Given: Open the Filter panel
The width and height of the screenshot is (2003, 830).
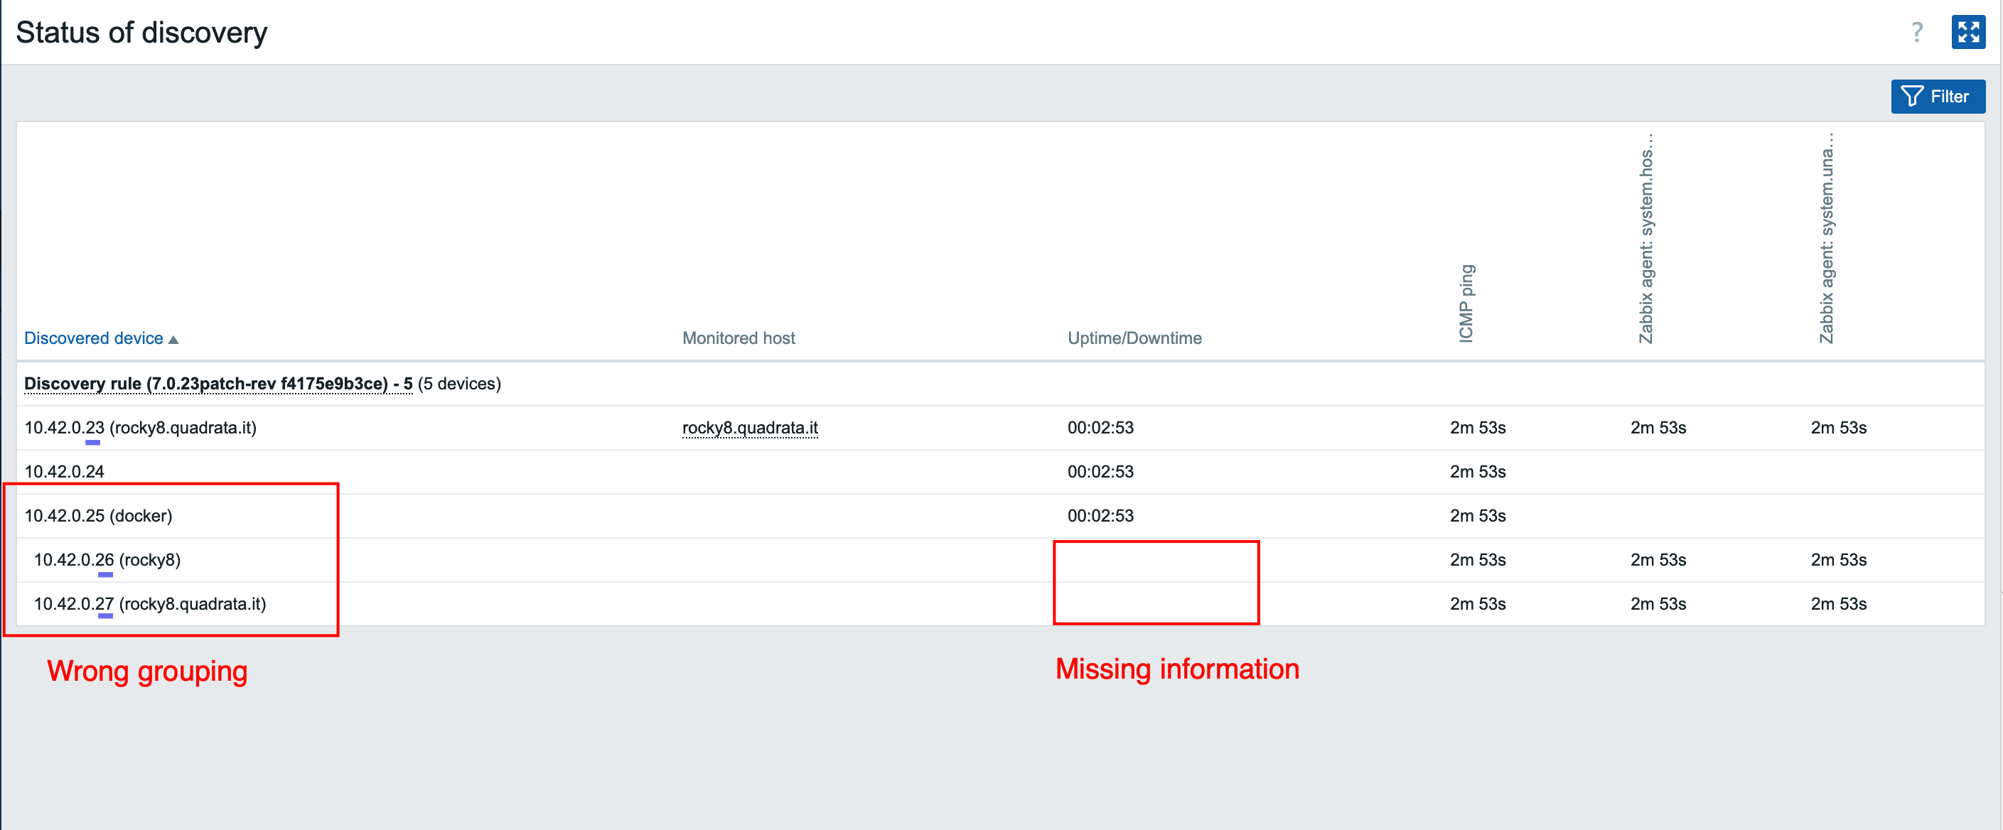Looking at the screenshot, I should pyautogui.click(x=1937, y=97).
